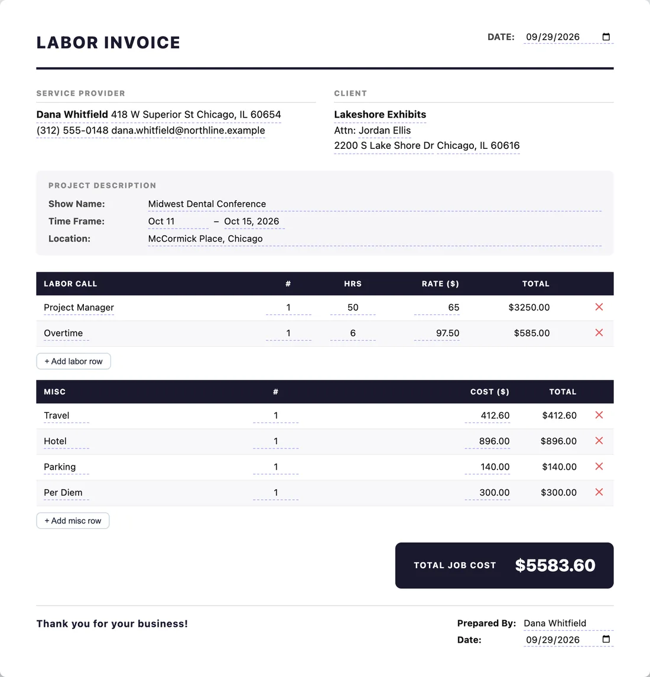
Task: Edit the time frame end Oct 15, 2026
Action: [x=254, y=222]
